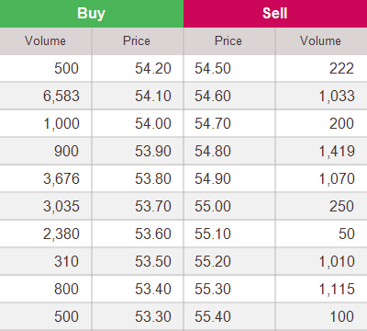Click the sell price 54.50

(213, 68)
